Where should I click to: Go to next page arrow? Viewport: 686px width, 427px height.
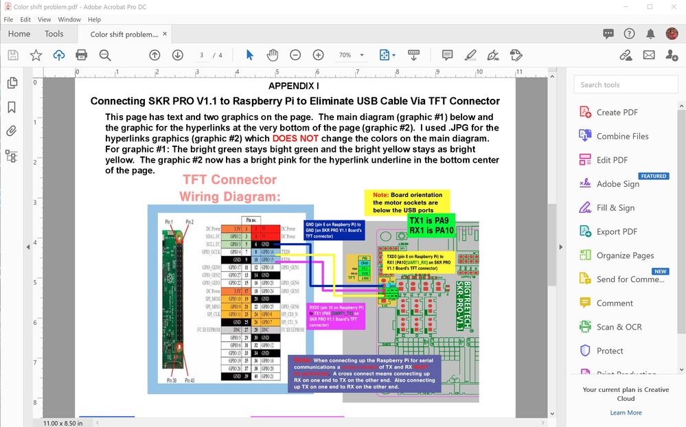[x=177, y=55]
